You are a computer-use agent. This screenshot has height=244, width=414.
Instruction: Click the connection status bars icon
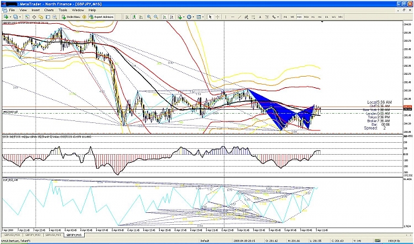(378, 241)
